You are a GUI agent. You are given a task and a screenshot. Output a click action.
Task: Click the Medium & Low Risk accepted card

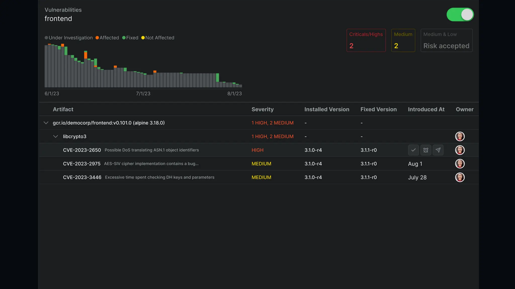click(446, 40)
